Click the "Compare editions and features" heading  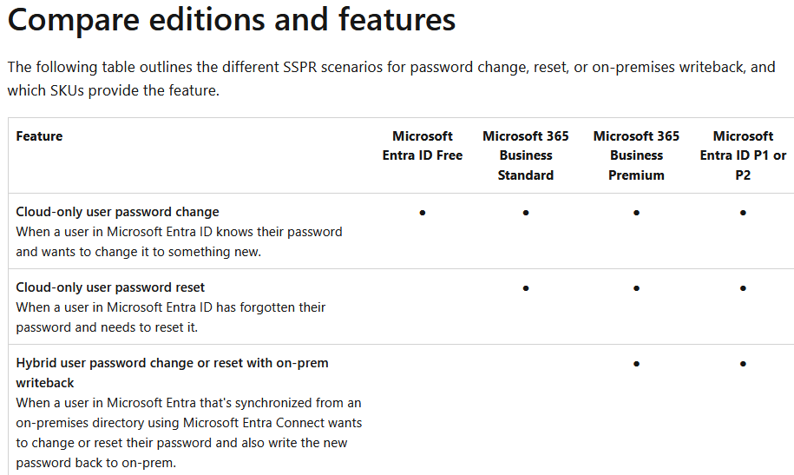click(x=232, y=21)
